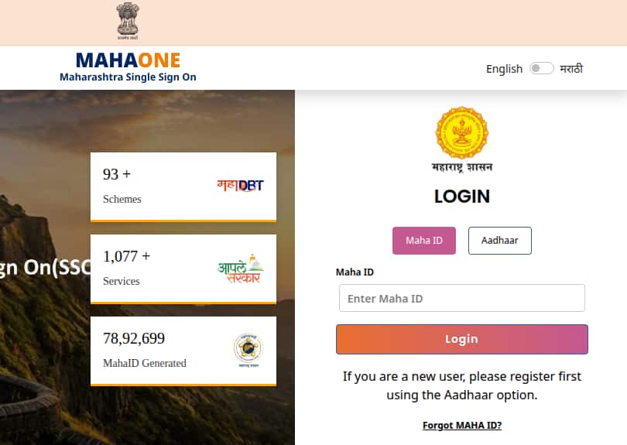Open the Forgot MAHA ID? link
627x445 pixels.
tap(462, 425)
